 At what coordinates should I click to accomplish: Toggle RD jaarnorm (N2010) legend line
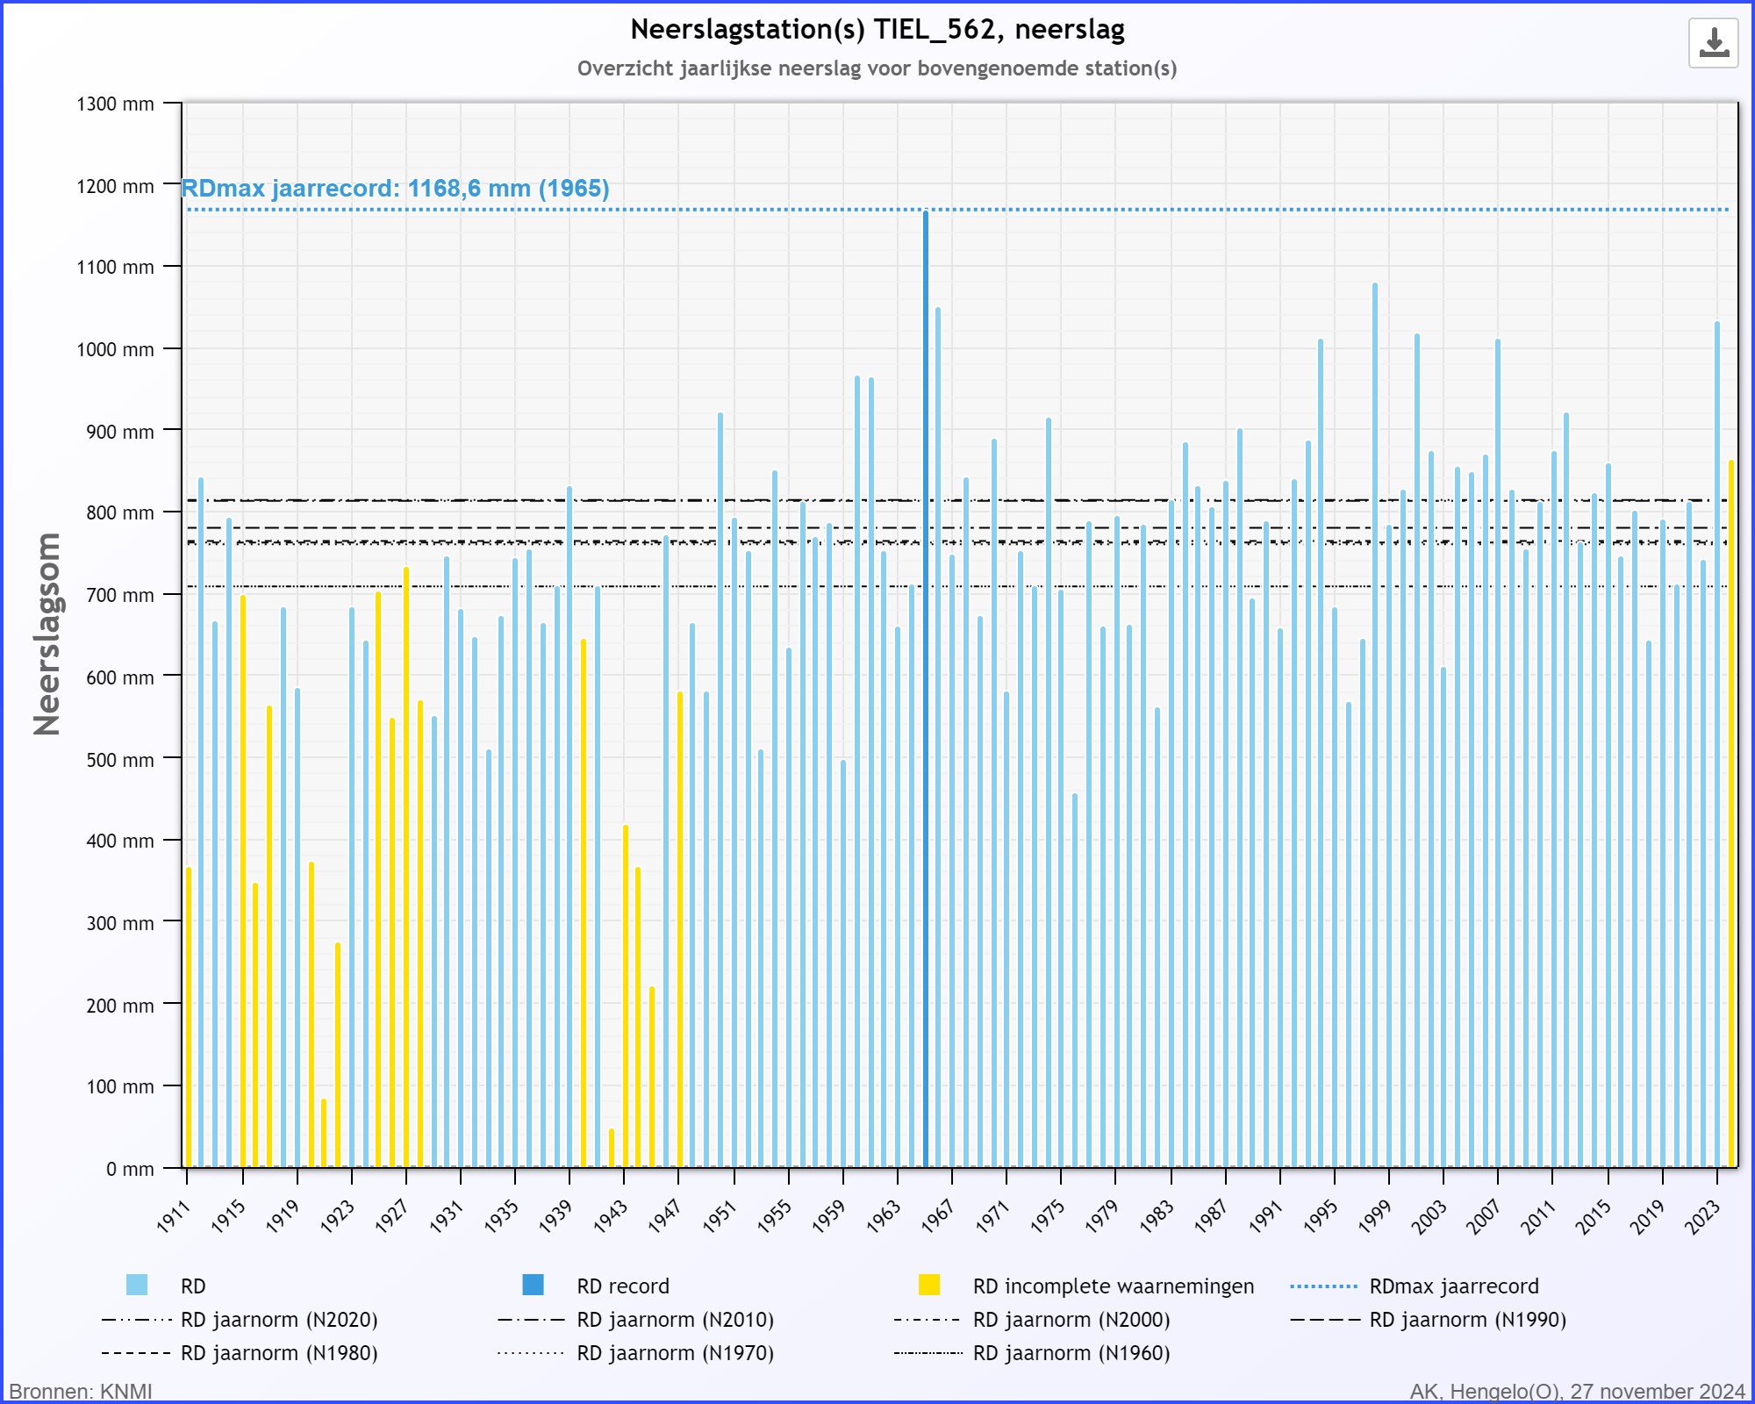pos(675,1320)
